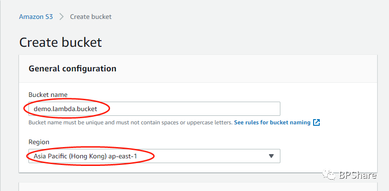
Task: Click the General configuration section header
Action: [x=72, y=69]
